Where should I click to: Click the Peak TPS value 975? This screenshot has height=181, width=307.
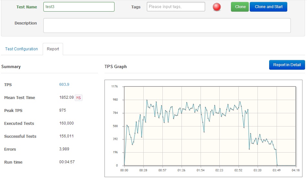tap(62, 110)
